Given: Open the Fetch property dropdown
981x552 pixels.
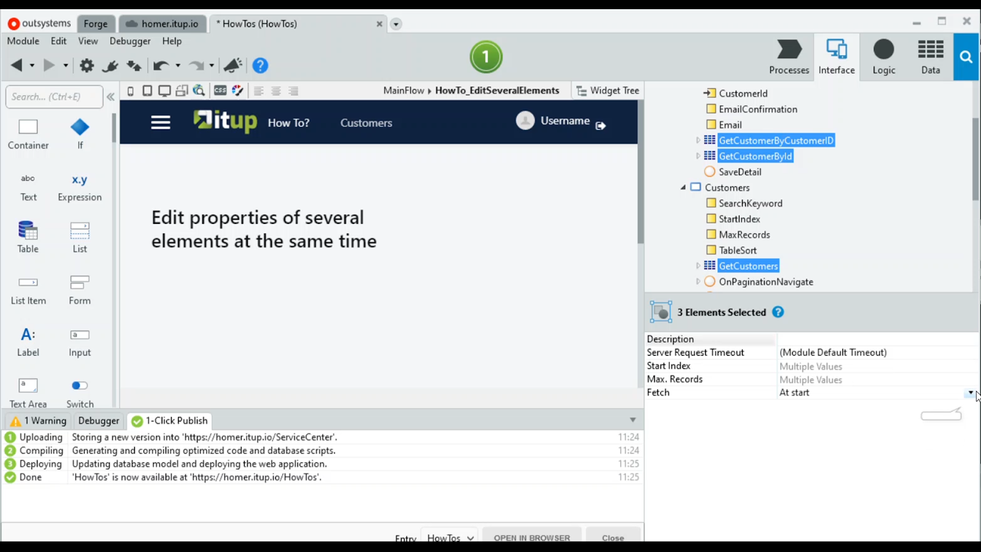Looking at the screenshot, I should tap(971, 393).
